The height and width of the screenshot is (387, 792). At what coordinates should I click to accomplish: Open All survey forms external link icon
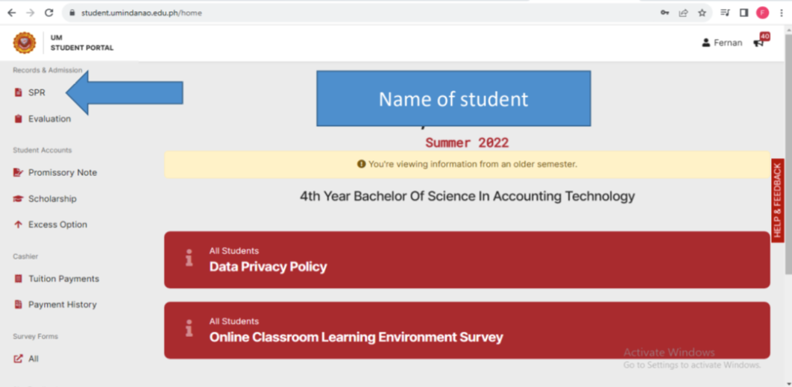click(x=18, y=359)
